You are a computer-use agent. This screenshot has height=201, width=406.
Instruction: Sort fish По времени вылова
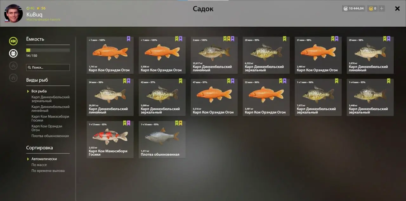point(48,171)
